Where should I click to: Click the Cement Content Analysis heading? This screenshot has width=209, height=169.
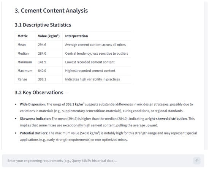[51, 11]
